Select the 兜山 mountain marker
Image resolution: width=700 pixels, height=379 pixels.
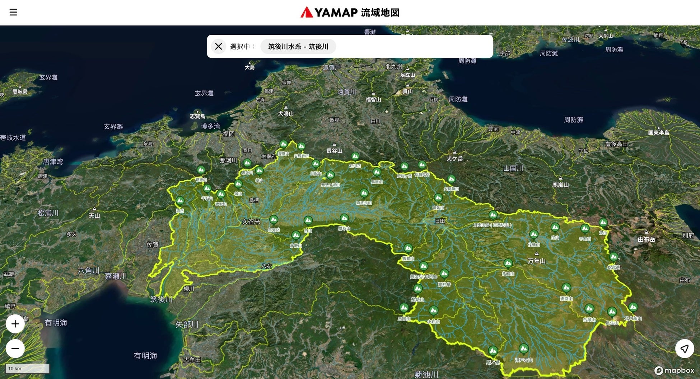[x=603, y=223]
